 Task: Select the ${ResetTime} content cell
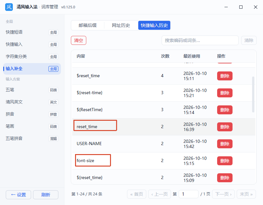point(89,110)
